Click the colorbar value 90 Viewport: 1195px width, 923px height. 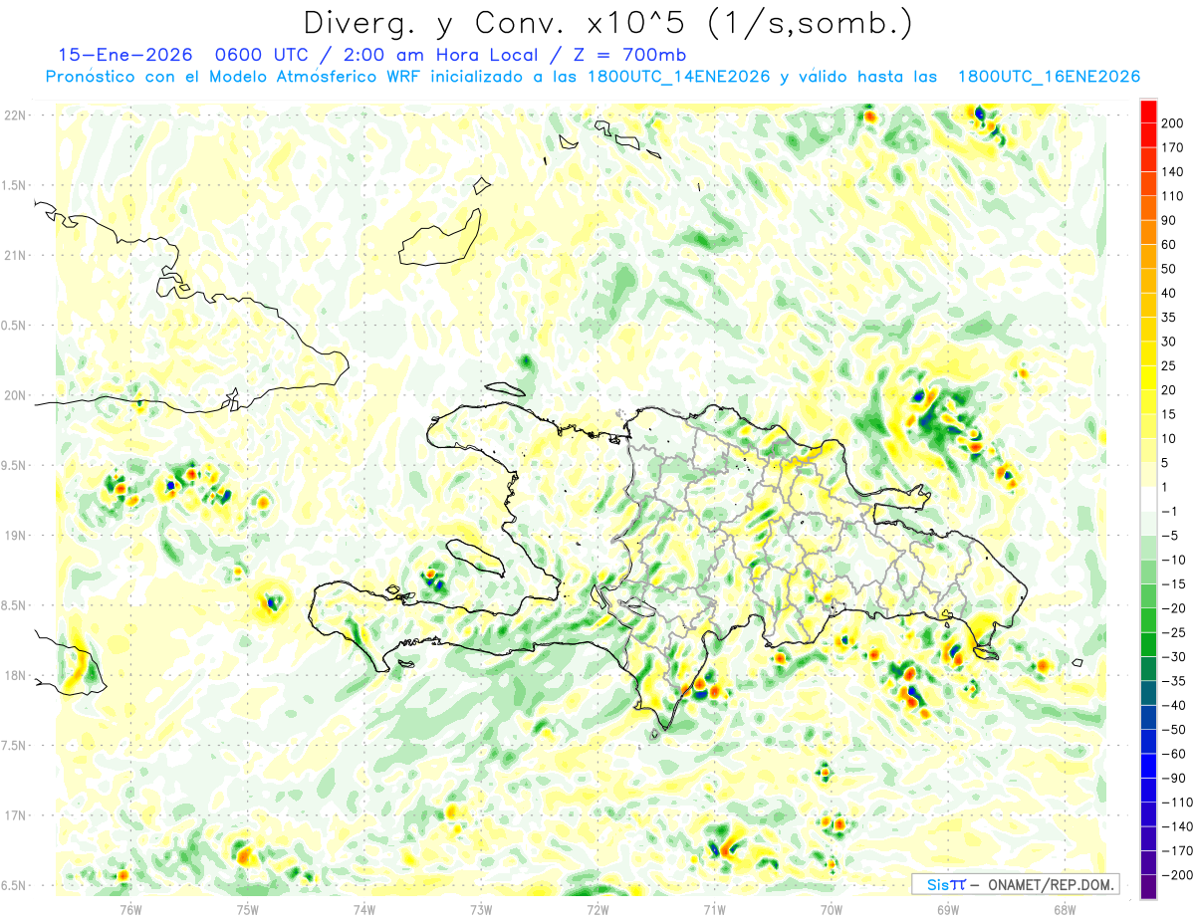pyautogui.click(x=1169, y=220)
